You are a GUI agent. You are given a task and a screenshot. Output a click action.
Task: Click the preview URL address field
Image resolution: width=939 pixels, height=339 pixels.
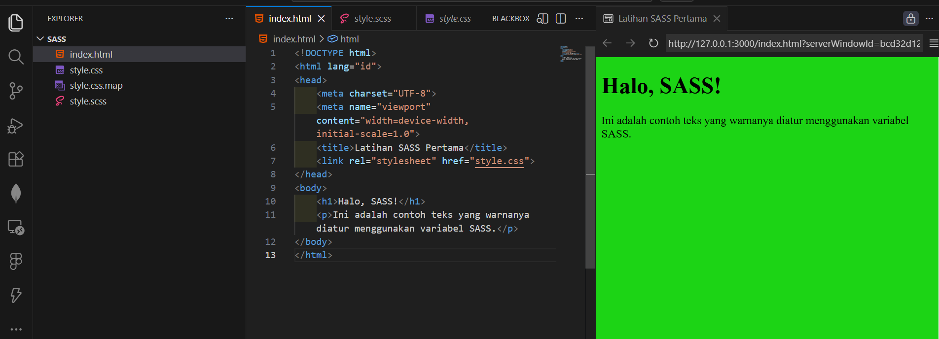(794, 43)
